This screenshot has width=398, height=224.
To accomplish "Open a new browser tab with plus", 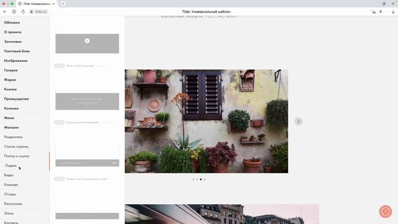I will pos(63,4).
